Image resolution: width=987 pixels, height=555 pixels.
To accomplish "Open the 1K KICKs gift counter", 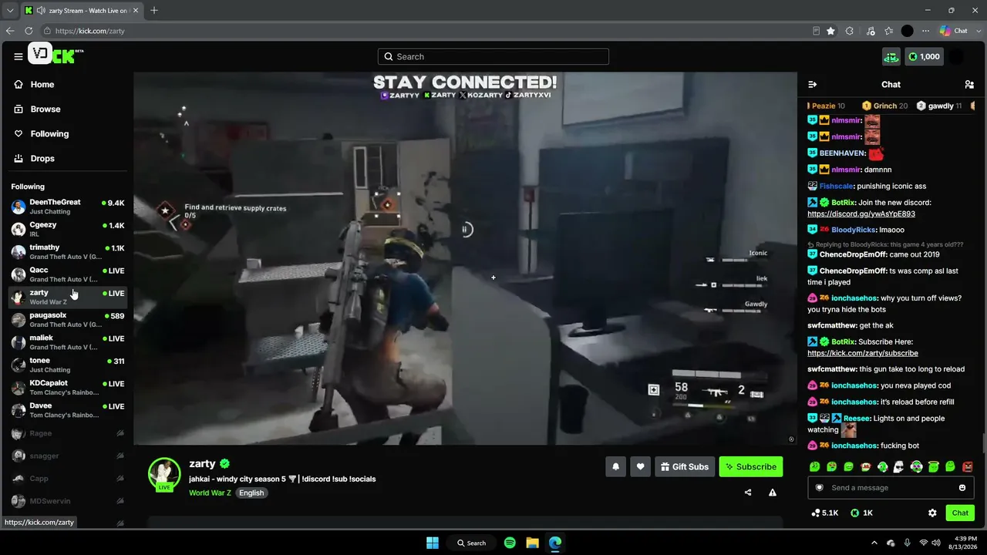I will click(862, 513).
